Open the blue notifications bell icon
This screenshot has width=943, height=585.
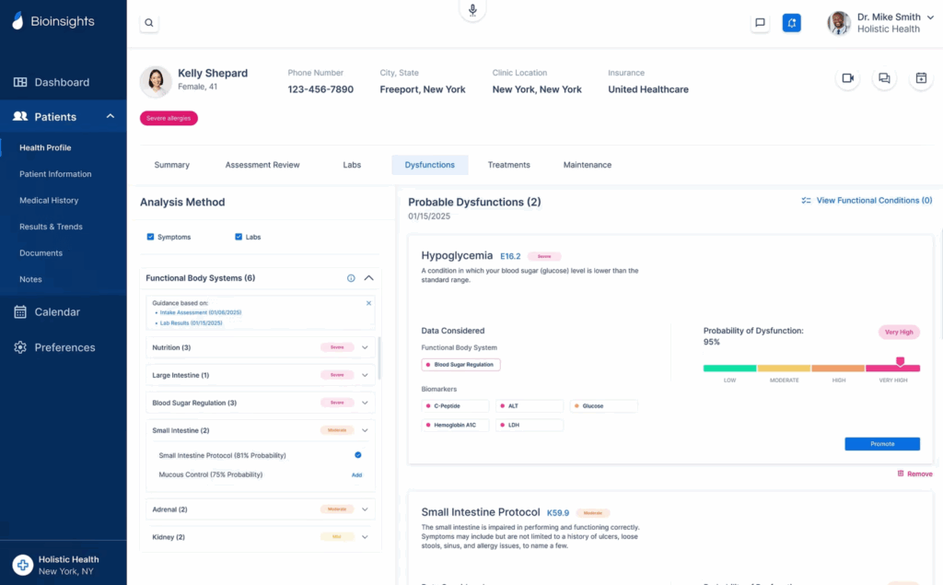tap(791, 24)
